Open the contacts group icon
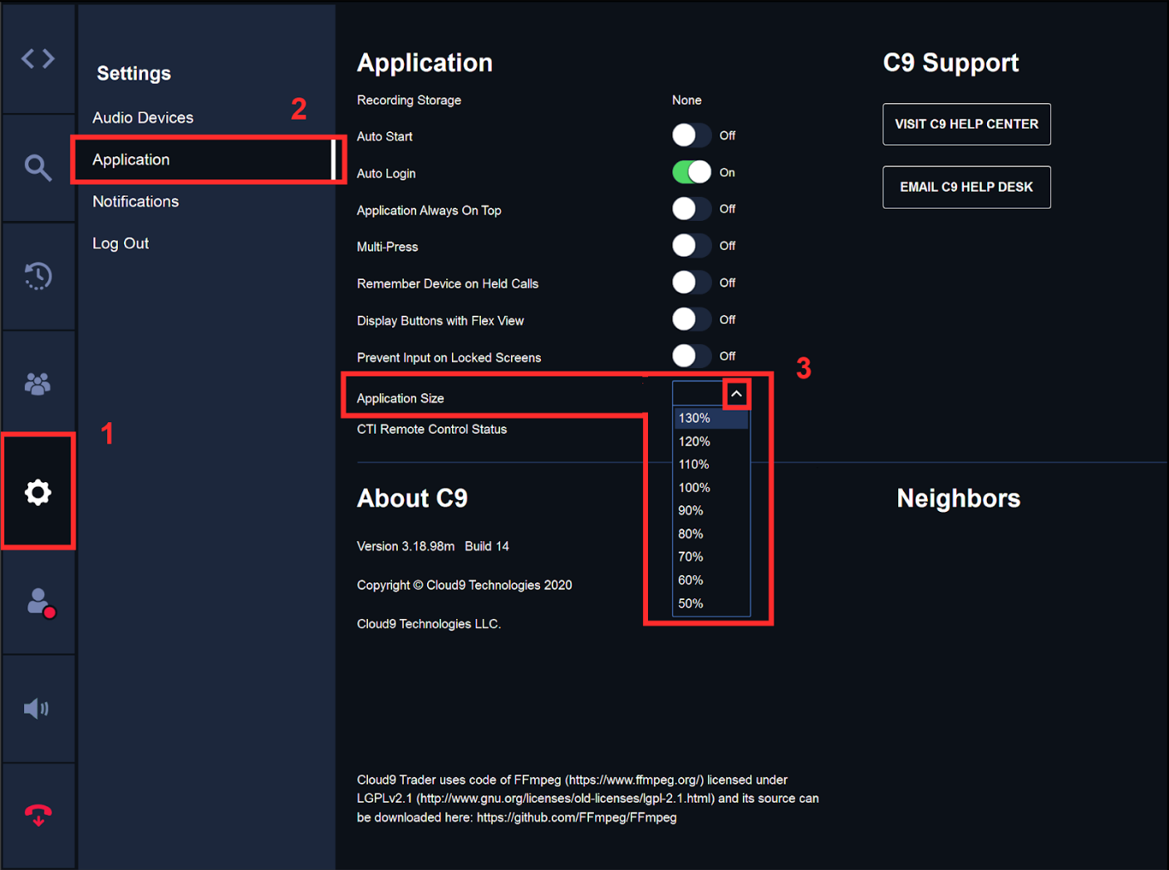Image resolution: width=1169 pixels, height=870 pixels. (x=38, y=384)
